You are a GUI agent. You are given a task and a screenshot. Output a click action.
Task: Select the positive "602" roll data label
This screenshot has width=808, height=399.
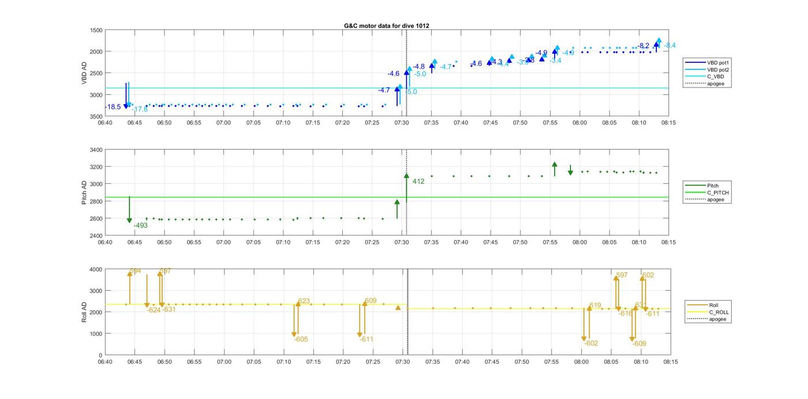(x=648, y=275)
